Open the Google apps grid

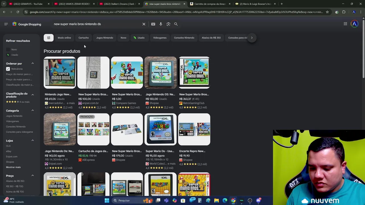tap(345, 24)
